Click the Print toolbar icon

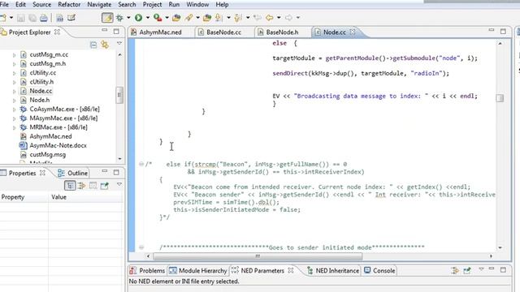pos(43,18)
